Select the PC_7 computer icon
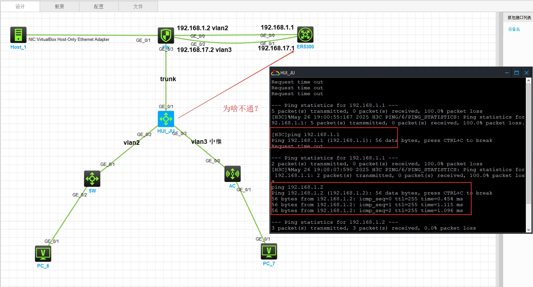 point(269,251)
